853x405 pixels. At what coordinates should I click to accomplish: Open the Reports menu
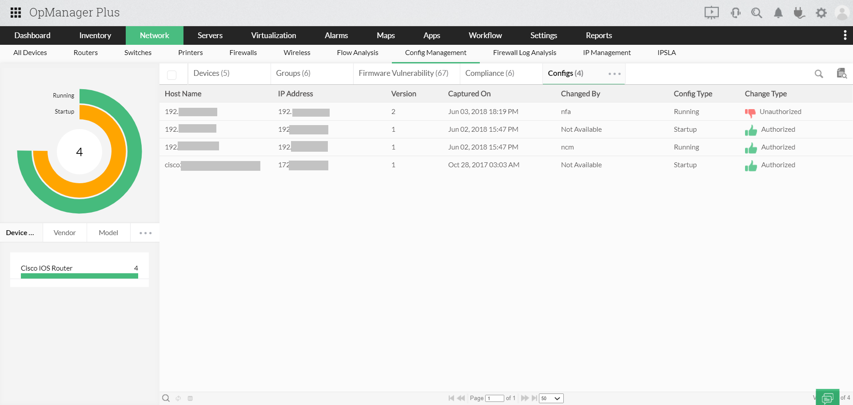tap(598, 35)
